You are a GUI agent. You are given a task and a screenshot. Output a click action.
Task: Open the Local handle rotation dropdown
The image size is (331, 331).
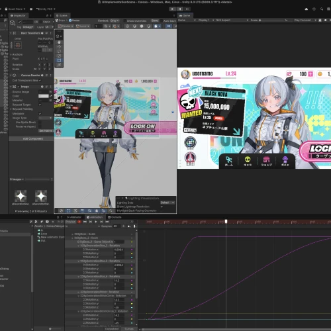[83, 26]
